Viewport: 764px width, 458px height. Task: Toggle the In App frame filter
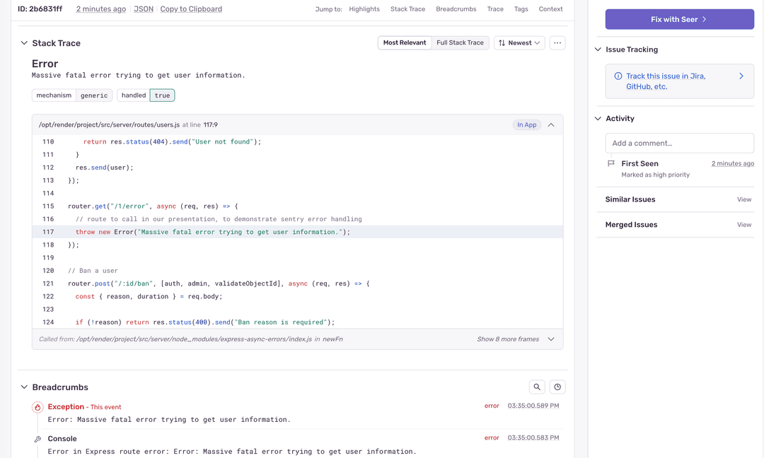[x=526, y=124]
